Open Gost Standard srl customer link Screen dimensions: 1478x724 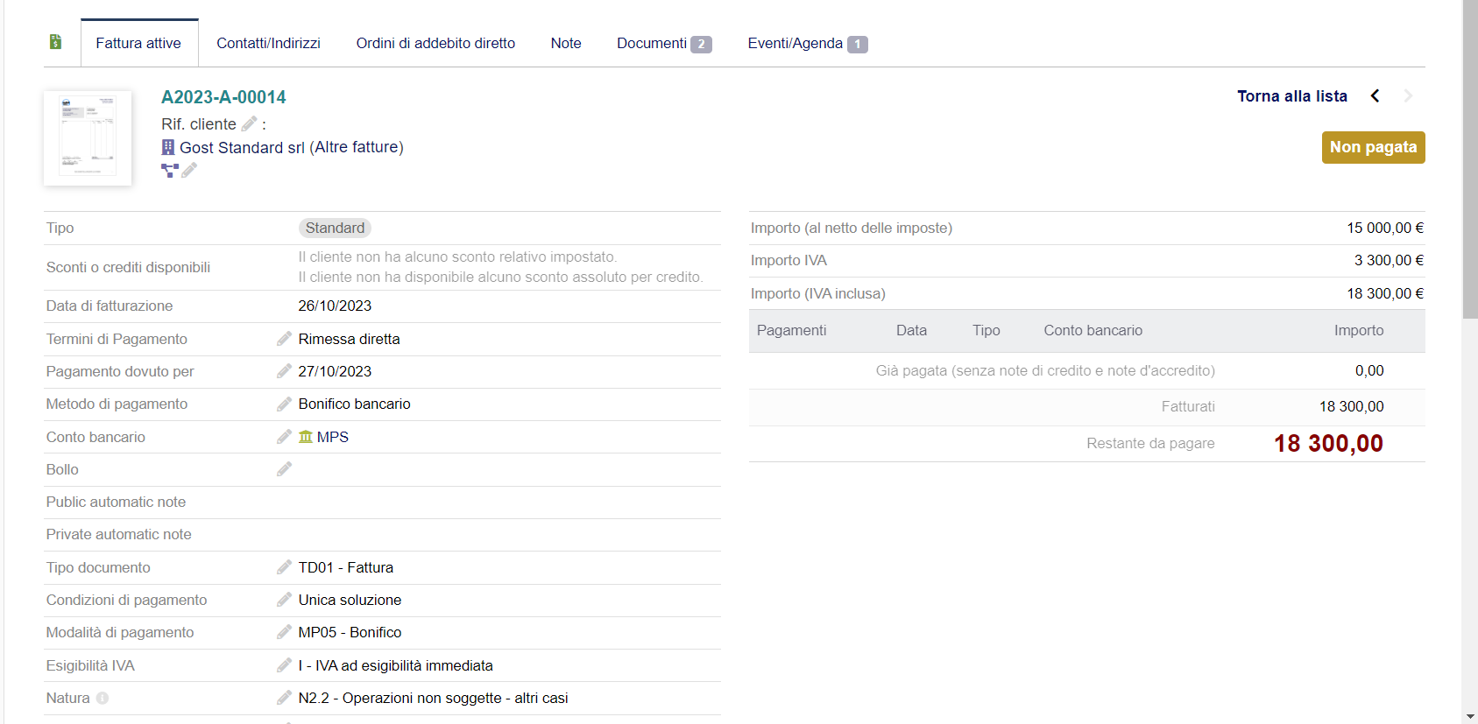pyautogui.click(x=241, y=148)
